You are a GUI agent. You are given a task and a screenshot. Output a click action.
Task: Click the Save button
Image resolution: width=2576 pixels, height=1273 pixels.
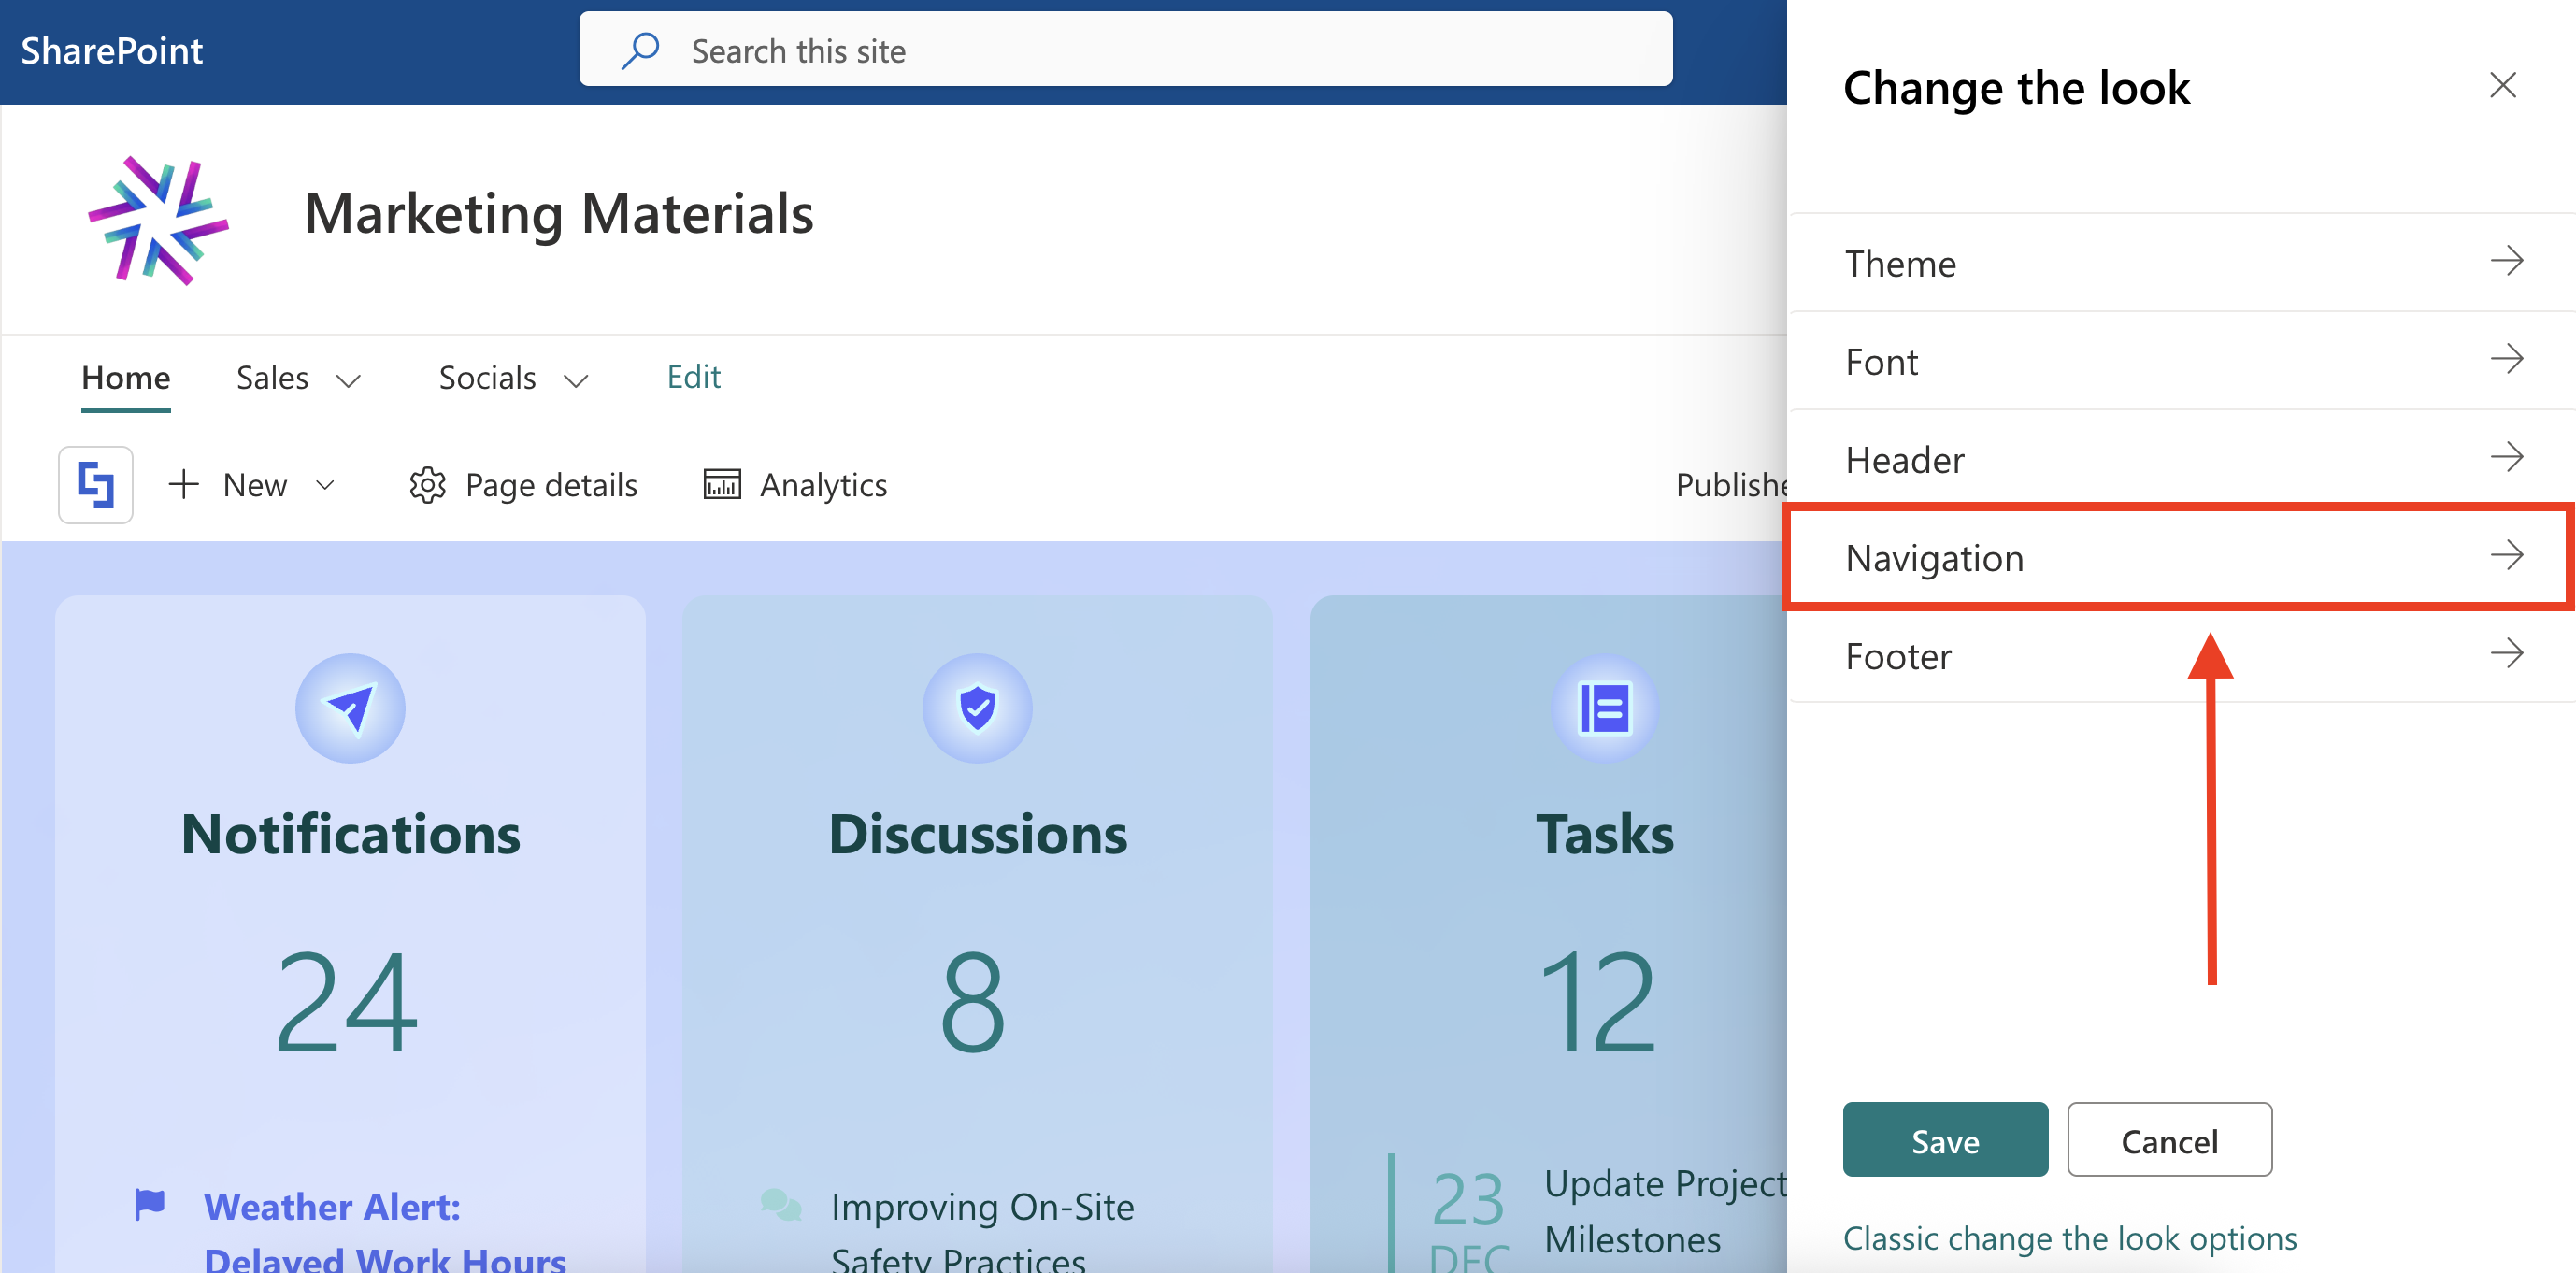[1944, 1140]
